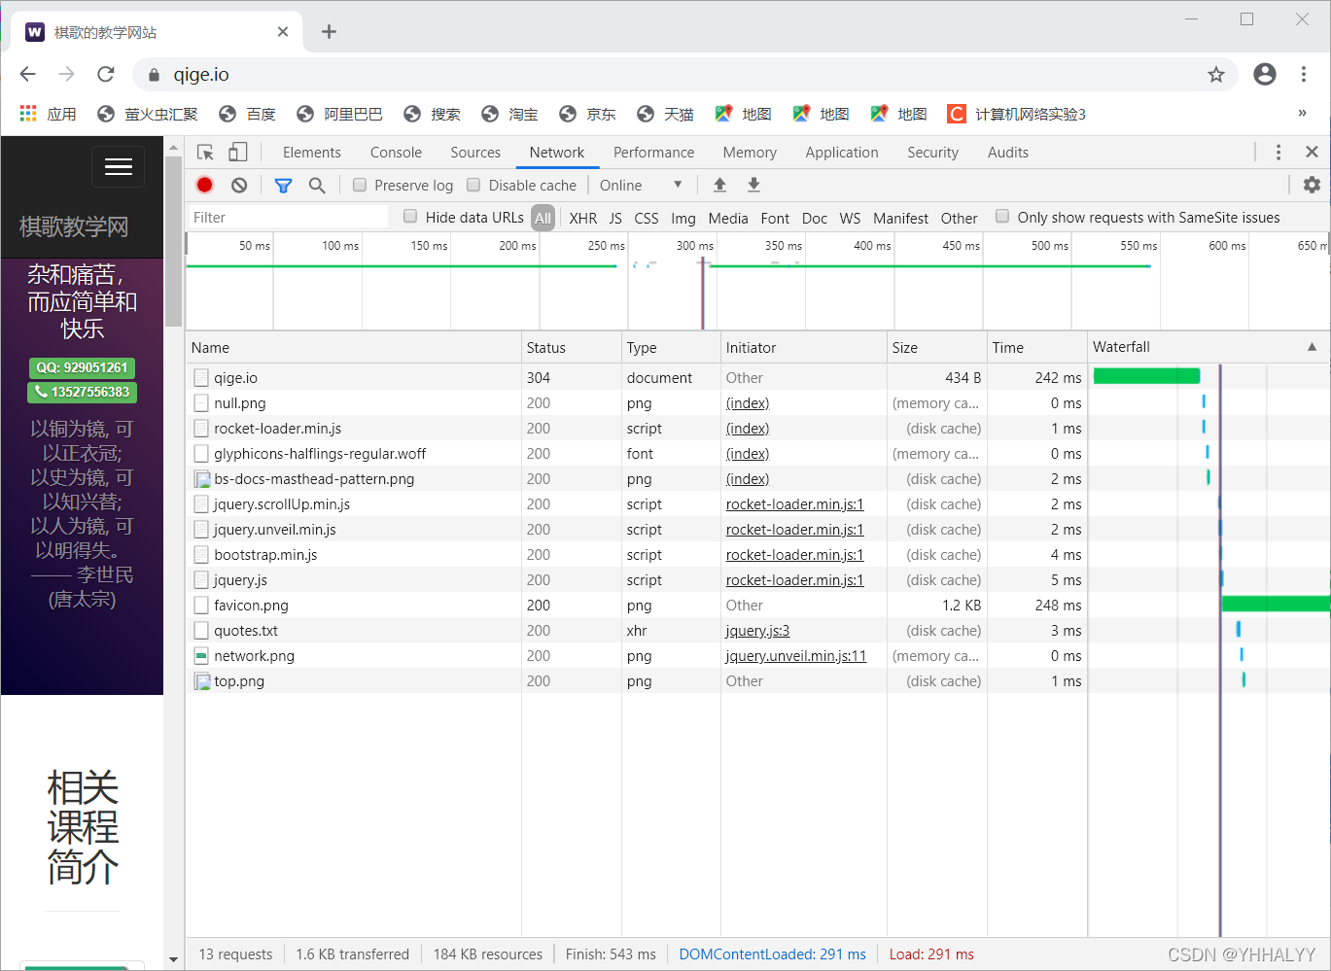Open the (index) initiator for null.png
The image size is (1331, 971).
point(748,403)
